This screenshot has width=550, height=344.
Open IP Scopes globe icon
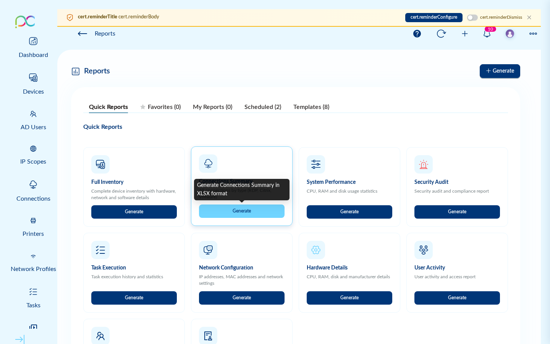point(33,149)
